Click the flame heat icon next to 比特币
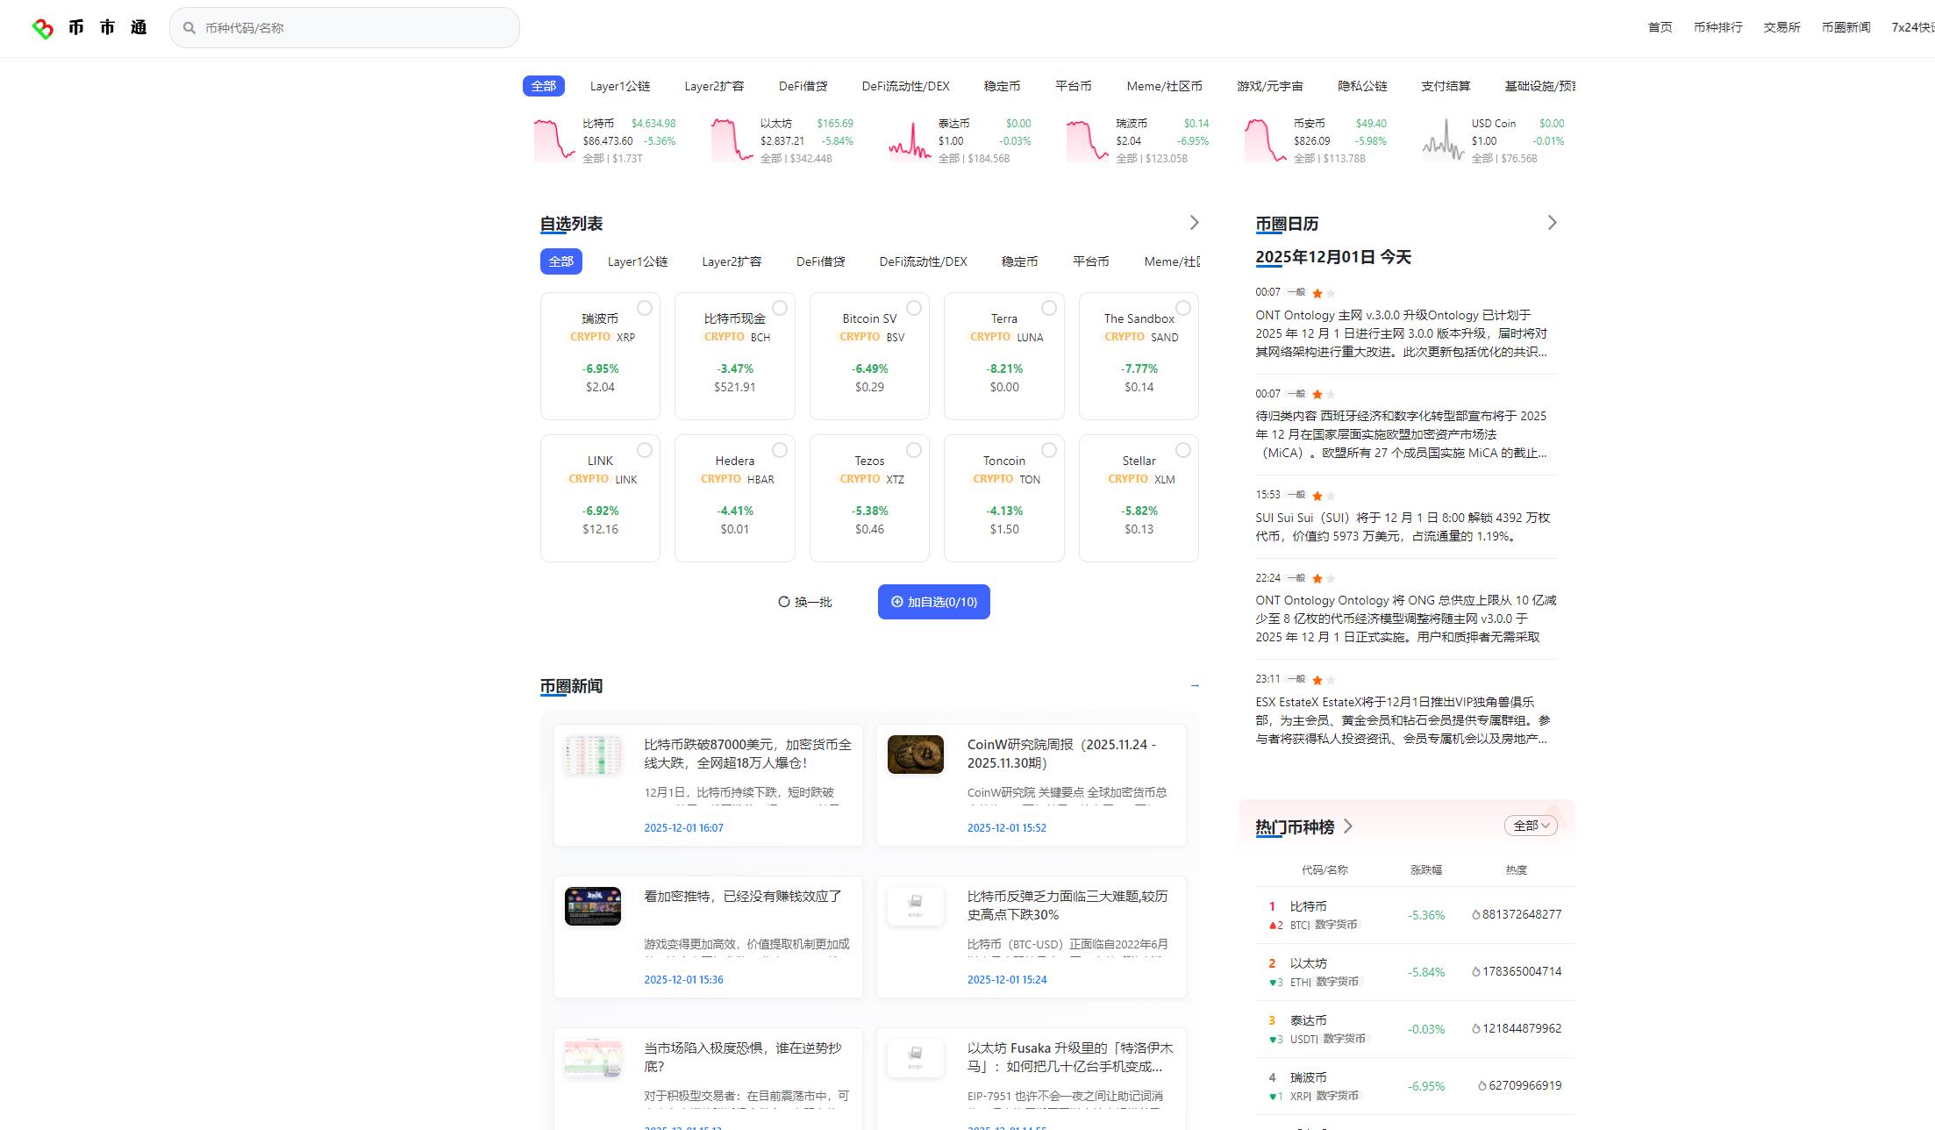Image resolution: width=1935 pixels, height=1130 pixels. click(1474, 913)
